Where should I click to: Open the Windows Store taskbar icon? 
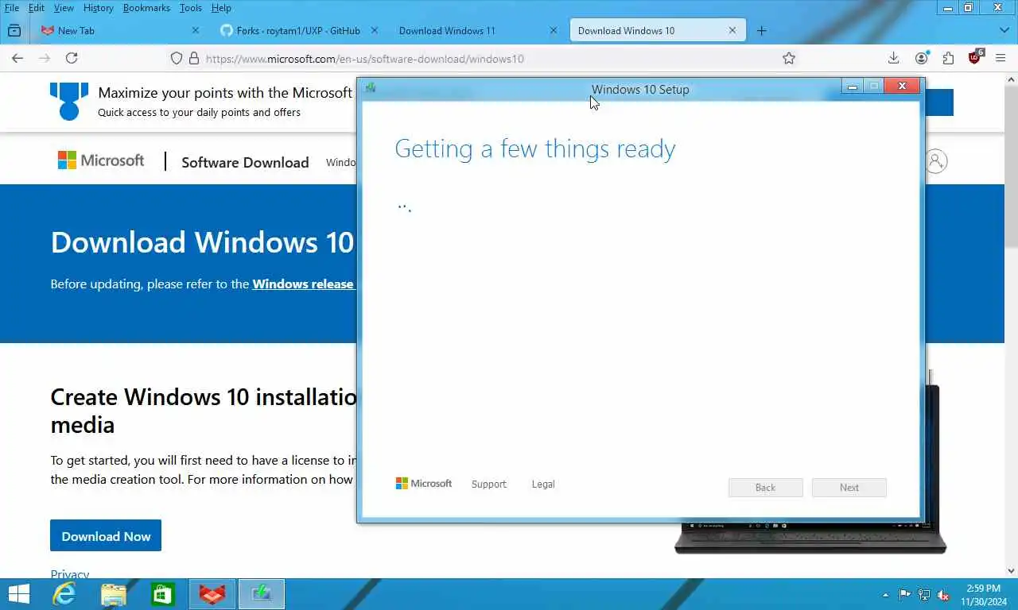coord(163,594)
